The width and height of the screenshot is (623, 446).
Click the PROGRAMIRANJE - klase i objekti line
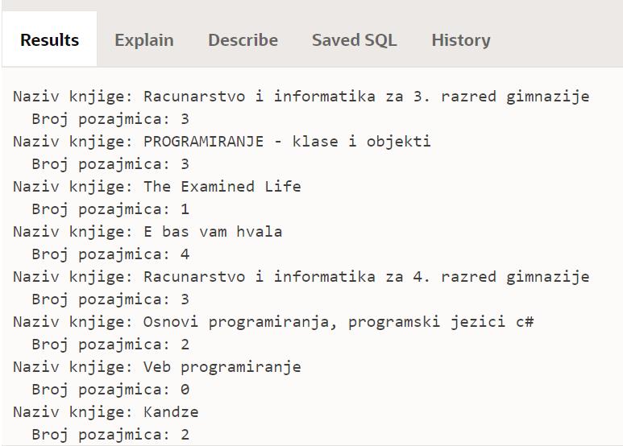(222, 142)
